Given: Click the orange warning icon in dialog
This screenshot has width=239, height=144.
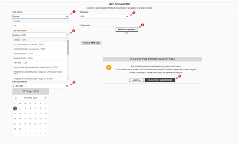Looking at the screenshot, I should coord(109,67).
